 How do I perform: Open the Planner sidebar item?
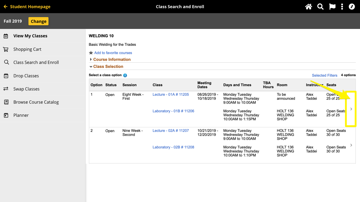point(21,115)
